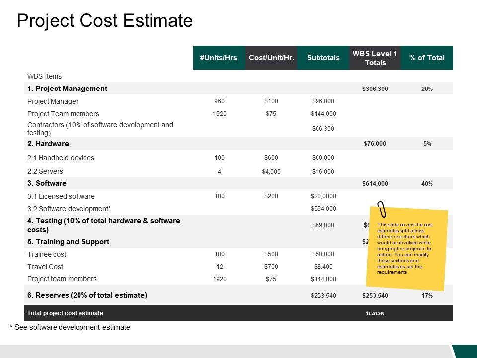Select the #Units/Hrs. column header
Image resolution: width=477 pixels, height=358 pixels.
[220, 58]
